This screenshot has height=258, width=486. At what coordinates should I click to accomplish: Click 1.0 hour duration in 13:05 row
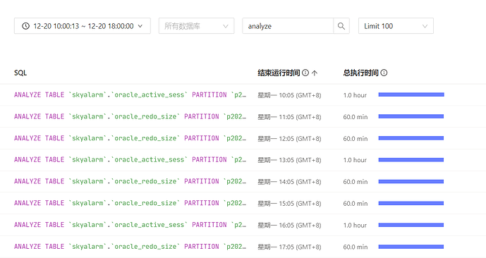[355, 160]
